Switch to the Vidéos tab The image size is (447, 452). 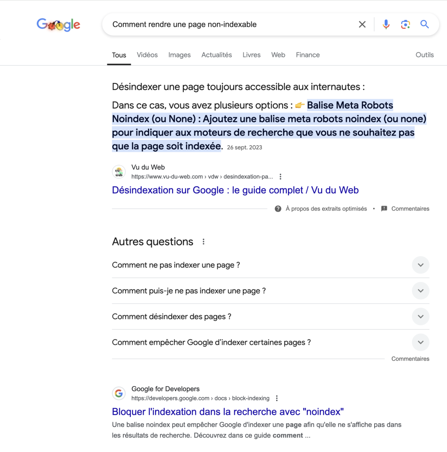pos(147,55)
